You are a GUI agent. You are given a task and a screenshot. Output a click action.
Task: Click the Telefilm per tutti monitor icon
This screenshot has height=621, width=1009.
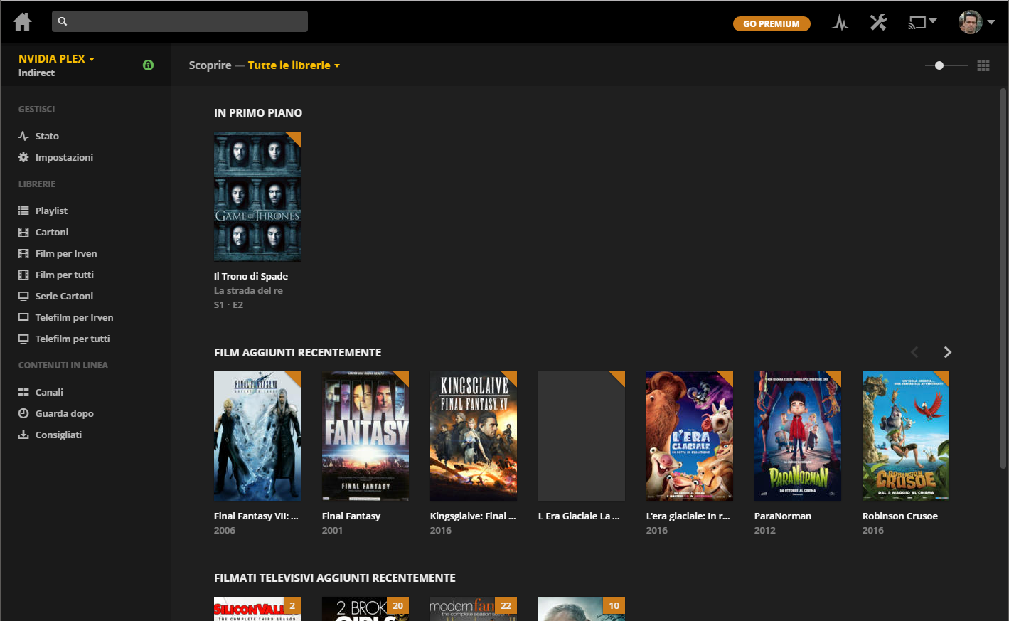(x=23, y=339)
